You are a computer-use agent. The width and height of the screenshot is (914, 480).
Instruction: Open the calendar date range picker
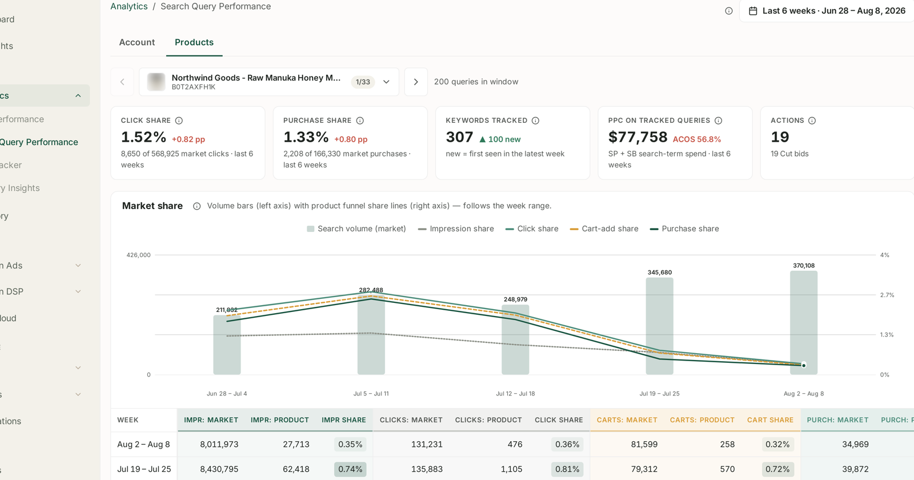(x=827, y=11)
